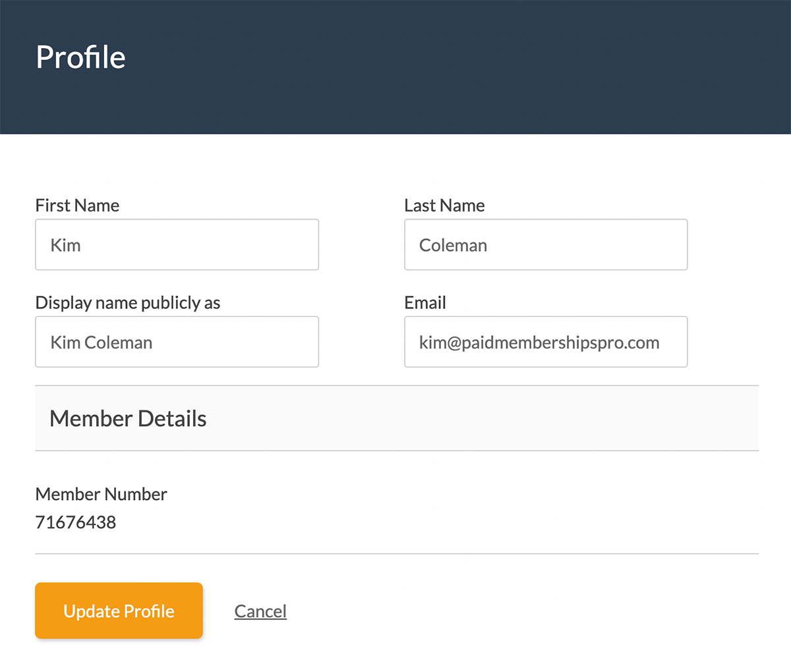
Task: Click the Email field label
Action: coord(425,302)
